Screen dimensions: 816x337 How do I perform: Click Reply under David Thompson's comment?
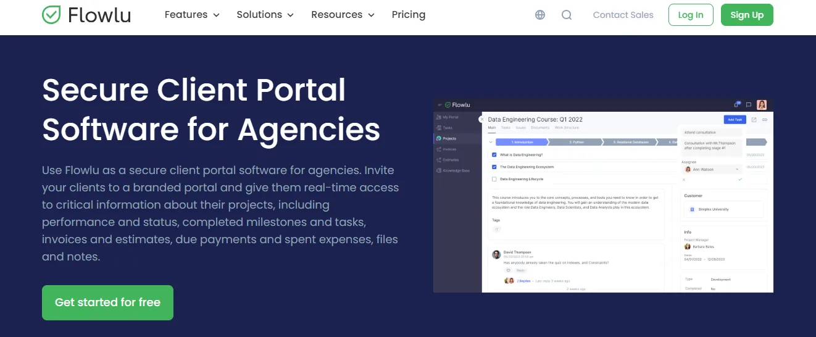(x=520, y=270)
